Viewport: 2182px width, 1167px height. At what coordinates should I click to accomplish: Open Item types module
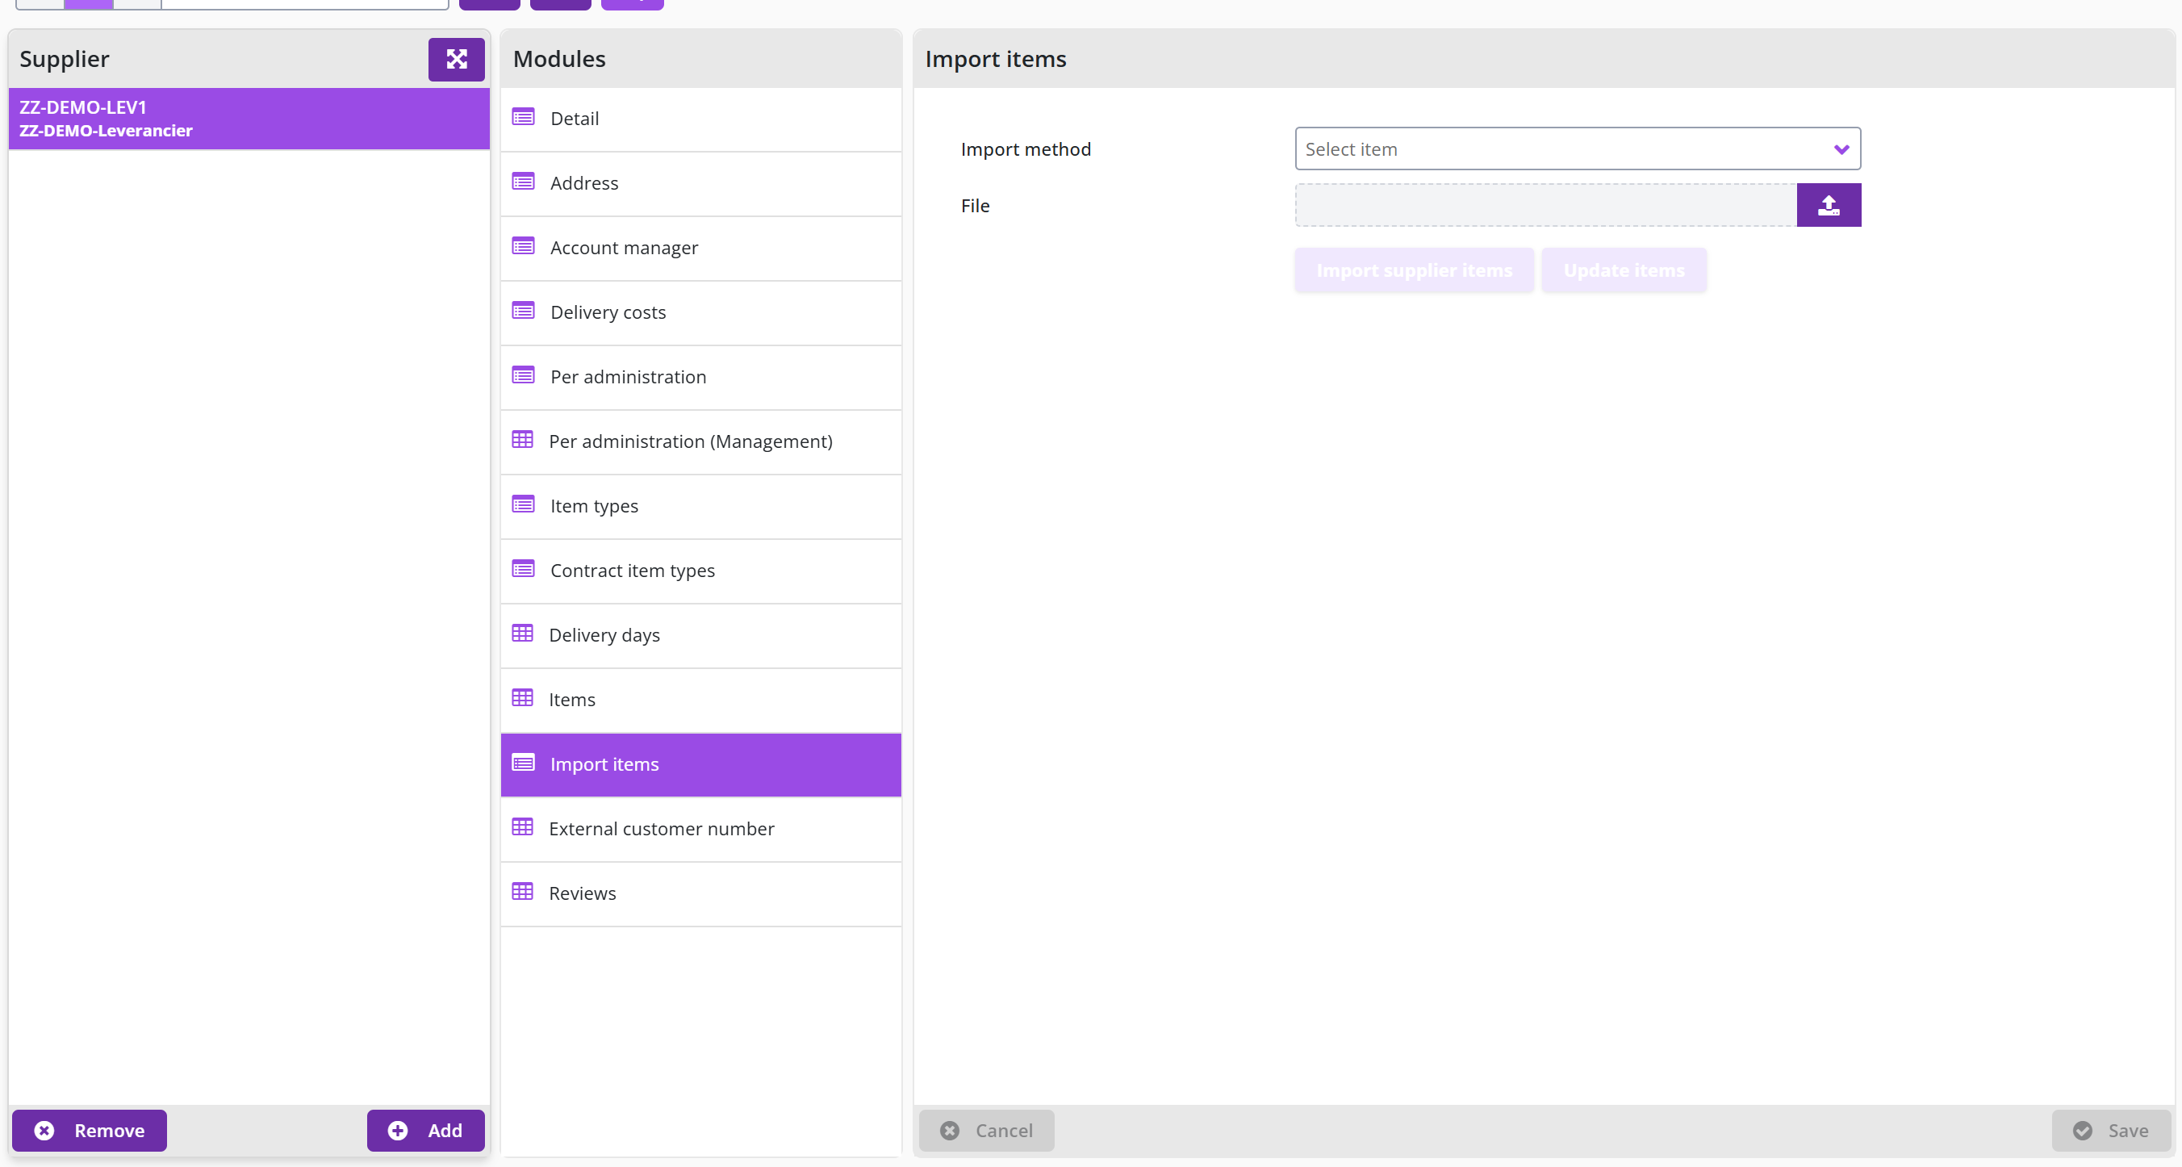tap(700, 507)
